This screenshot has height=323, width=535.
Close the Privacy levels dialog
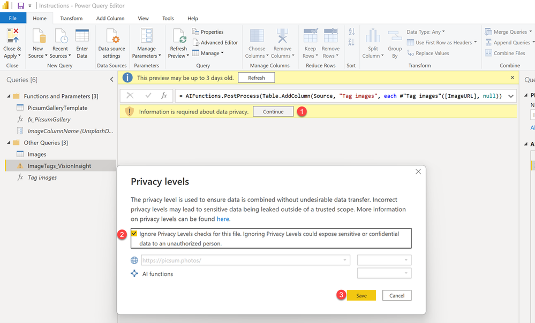tap(418, 172)
